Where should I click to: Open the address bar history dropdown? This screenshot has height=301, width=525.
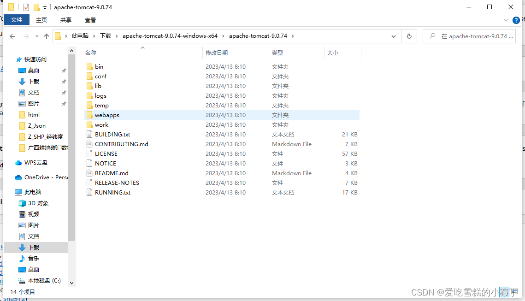[394, 36]
